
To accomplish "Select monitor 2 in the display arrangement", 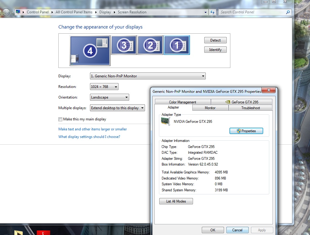I will coord(150,45).
